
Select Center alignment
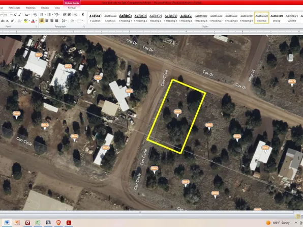[47, 21]
